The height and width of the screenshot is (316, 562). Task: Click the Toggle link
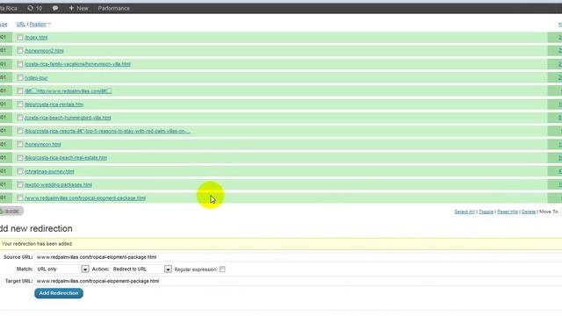pyautogui.click(x=486, y=212)
